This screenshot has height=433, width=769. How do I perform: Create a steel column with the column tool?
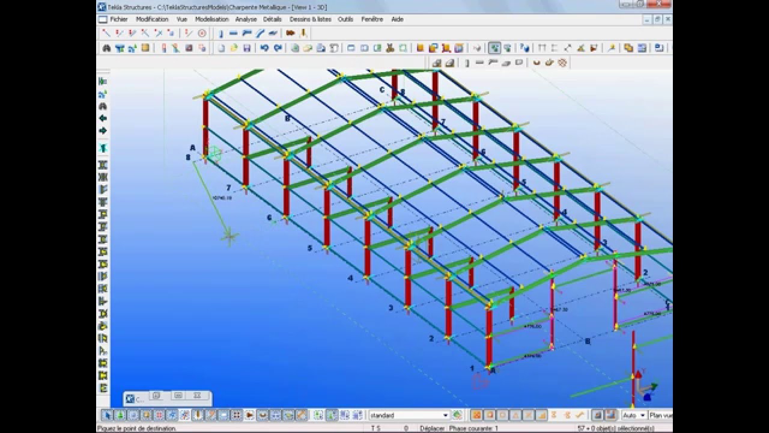(221, 34)
